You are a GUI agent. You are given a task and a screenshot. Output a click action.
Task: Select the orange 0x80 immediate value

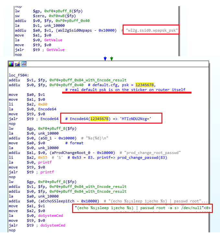pyautogui.click(x=43, y=104)
